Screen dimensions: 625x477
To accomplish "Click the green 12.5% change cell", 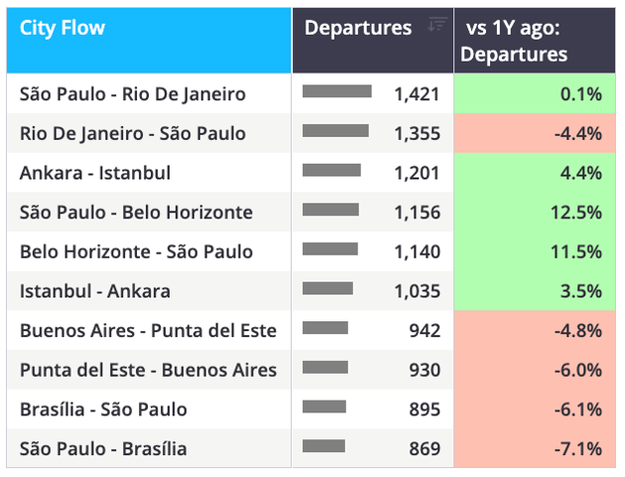I will click(x=535, y=212).
